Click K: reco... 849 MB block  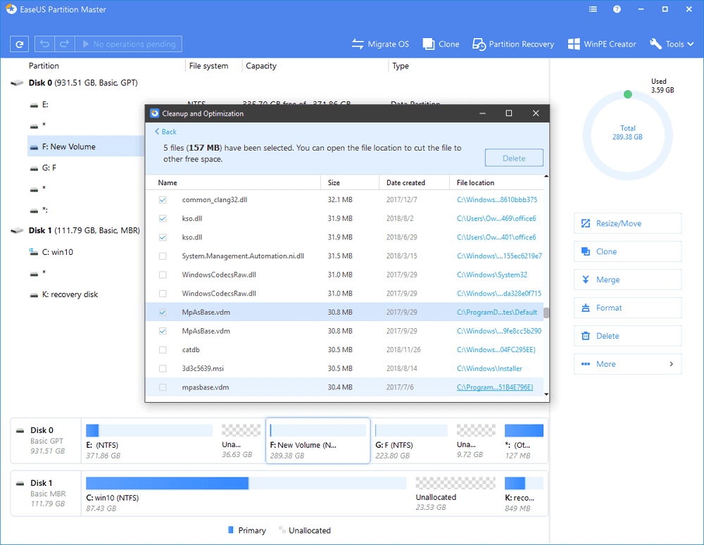[x=524, y=494]
